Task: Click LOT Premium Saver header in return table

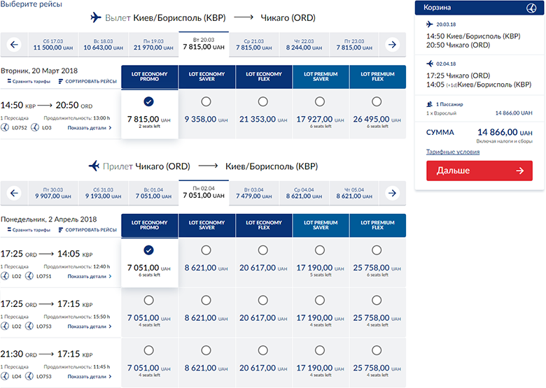Action: click(x=320, y=224)
